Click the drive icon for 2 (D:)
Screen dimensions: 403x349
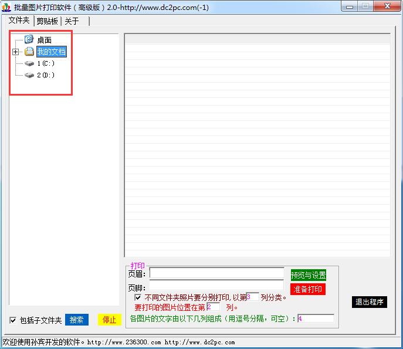click(29, 75)
